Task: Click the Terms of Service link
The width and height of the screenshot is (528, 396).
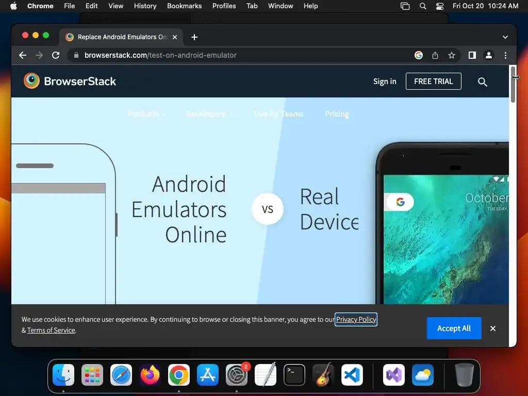Action: [x=51, y=330]
